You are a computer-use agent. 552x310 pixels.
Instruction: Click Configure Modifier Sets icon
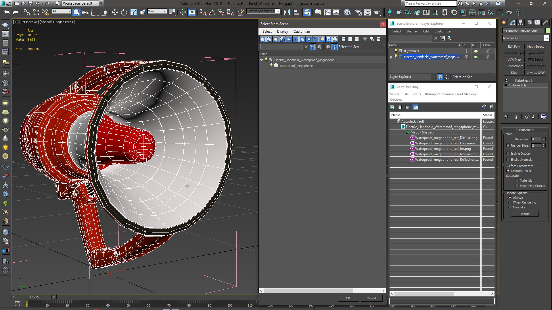point(543,117)
